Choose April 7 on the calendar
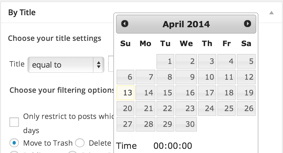 pyautogui.click(x=145, y=77)
